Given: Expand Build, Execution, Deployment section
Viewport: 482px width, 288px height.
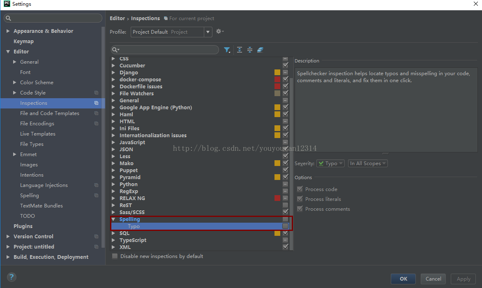Looking at the screenshot, I should (8, 257).
